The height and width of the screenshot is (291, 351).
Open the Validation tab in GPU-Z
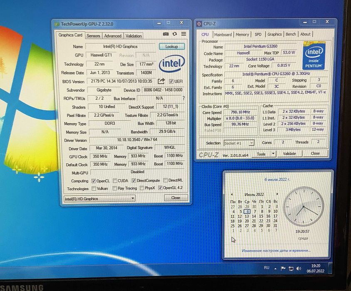[133, 36]
